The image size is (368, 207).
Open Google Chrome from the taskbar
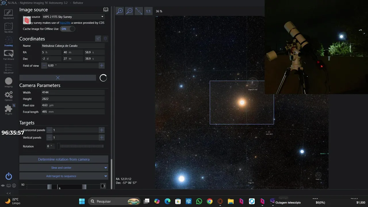point(210,201)
